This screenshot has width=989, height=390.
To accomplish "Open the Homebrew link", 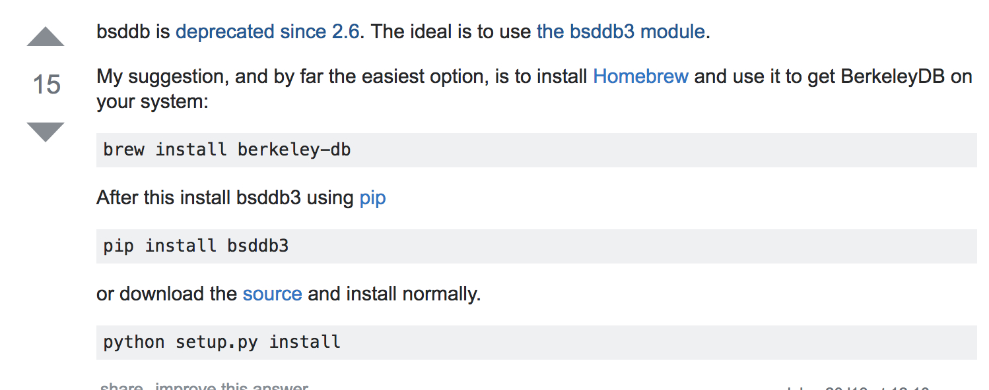I will (x=640, y=76).
